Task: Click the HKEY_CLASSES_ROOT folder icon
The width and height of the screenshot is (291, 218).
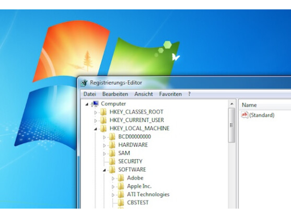Action: (103, 112)
